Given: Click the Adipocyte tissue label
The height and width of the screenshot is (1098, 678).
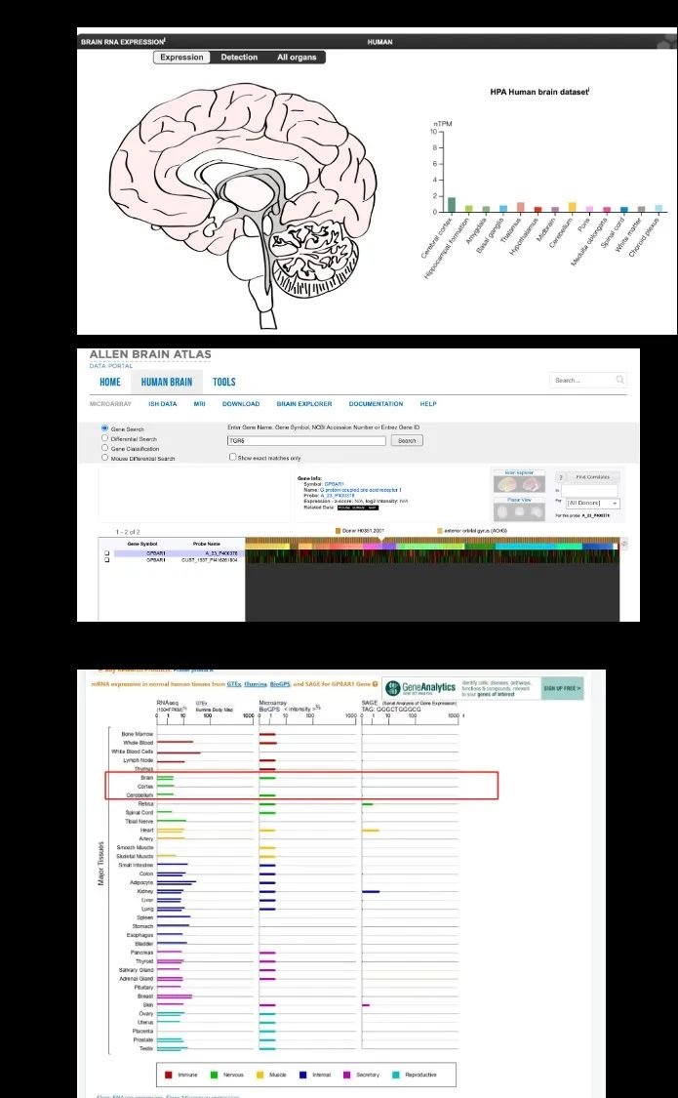Looking at the screenshot, I should click(x=141, y=882).
